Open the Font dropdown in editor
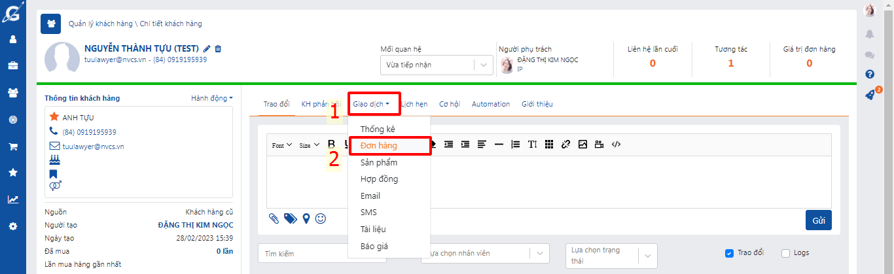 point(282,145)
